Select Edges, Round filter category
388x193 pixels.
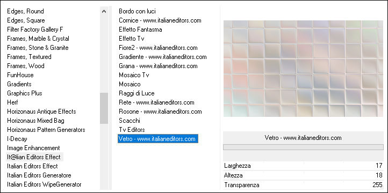(25, 11)
